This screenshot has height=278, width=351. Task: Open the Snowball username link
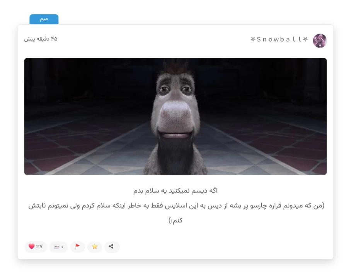(x=279, y=39)
